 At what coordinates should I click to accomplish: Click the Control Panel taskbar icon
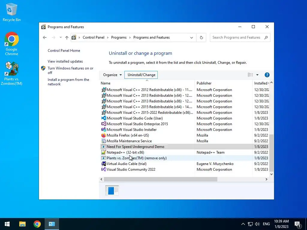[52, 224]
